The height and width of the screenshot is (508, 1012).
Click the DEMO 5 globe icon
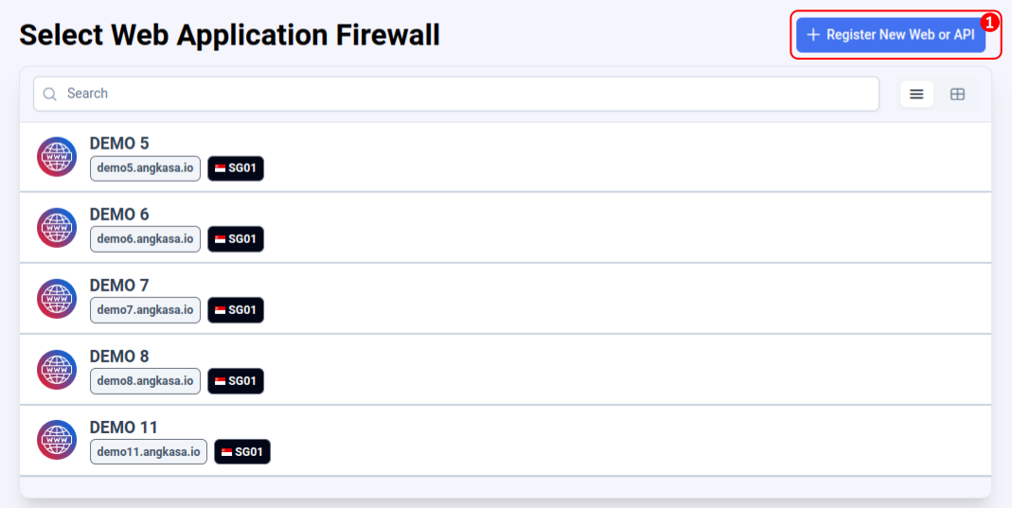pos(57,157)
